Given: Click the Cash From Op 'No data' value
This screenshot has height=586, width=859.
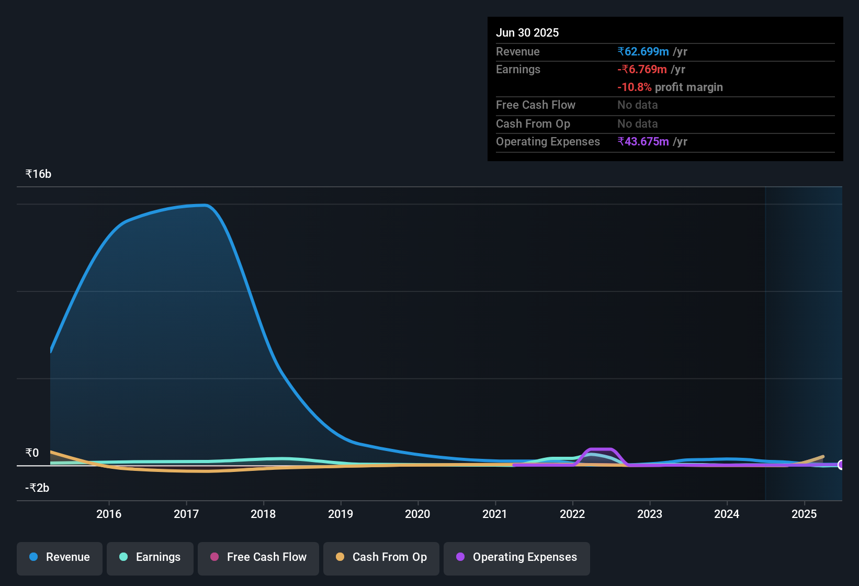Looking at the screenshot, I should tap(638, 123).
